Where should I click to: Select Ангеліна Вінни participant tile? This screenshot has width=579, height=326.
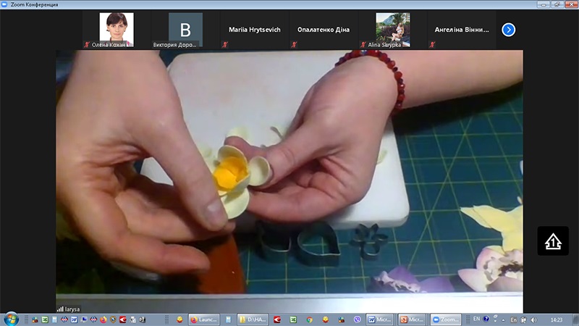(462, 30)
